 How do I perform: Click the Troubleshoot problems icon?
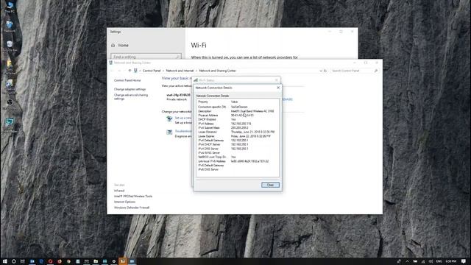point(169,132)
